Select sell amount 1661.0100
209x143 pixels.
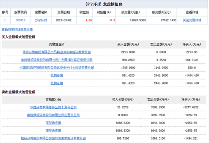(158, 138)
